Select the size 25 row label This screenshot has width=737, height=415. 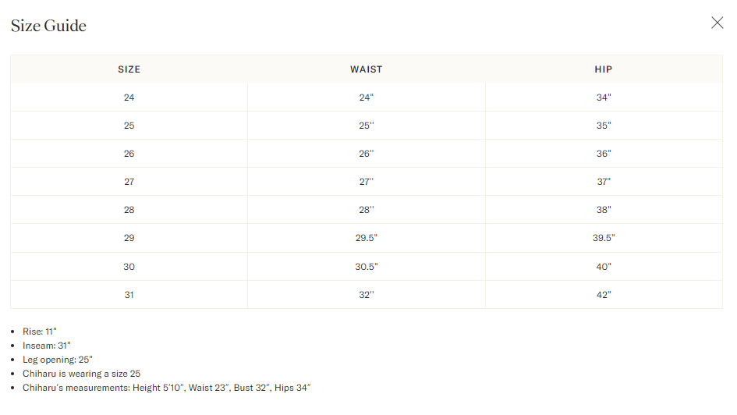(129, 126)
